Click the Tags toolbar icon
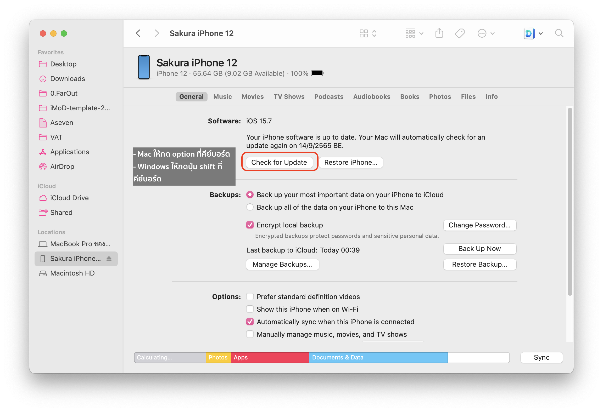Image resolution: width=603 pixels, height=412 pixels. tap(460, 33)
